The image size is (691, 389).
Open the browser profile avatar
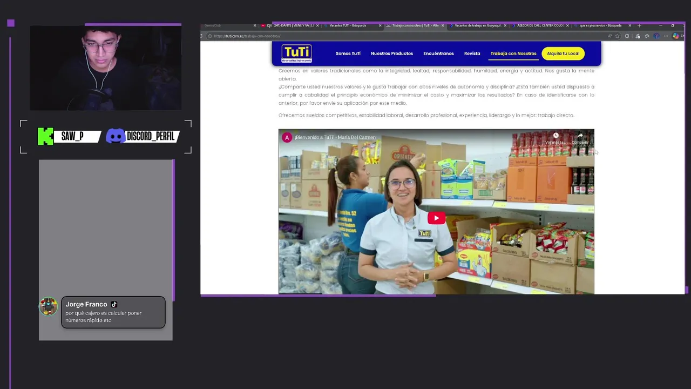click(x=656, y=36)
